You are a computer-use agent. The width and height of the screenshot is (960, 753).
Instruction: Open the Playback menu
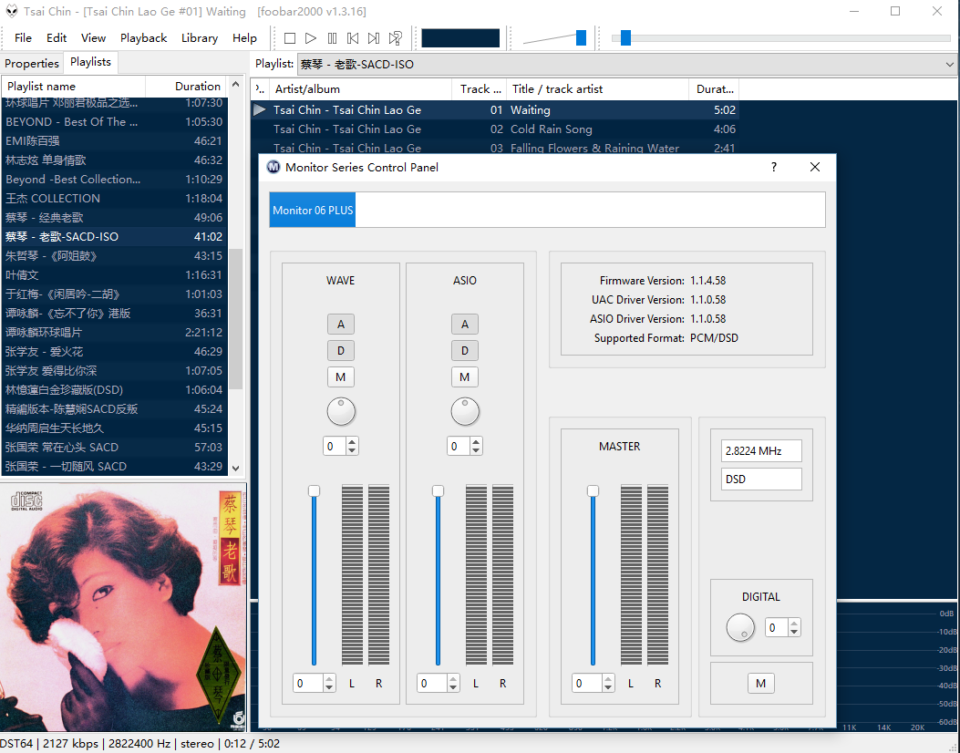[143, 37]
